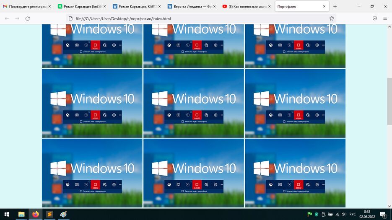
Task: Open the network connections tray icon
Action: tap(337, 214)
